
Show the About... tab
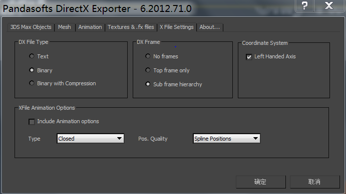click(x=210, y=27)
